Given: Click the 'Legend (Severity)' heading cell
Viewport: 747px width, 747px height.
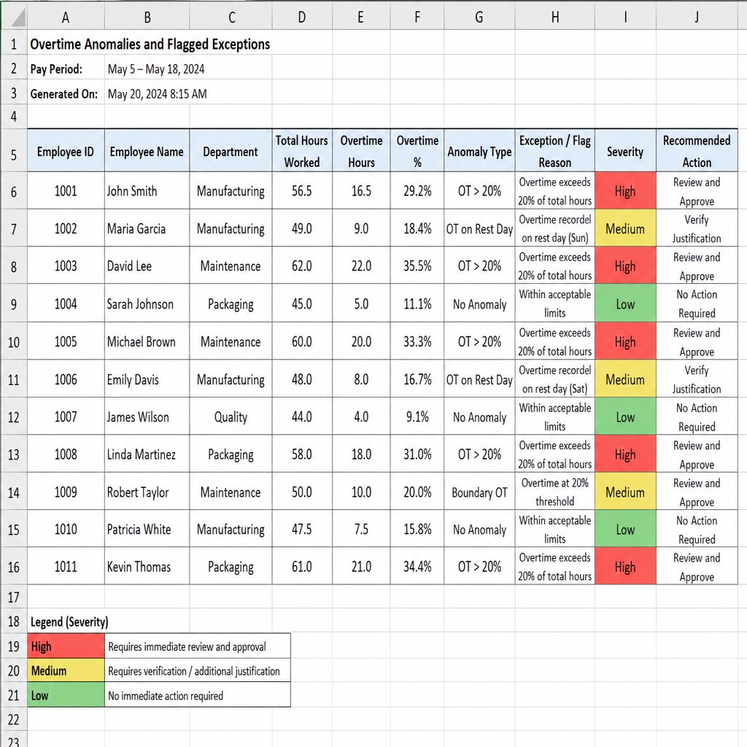Looking at the screenshot, I should pos(69,622).
